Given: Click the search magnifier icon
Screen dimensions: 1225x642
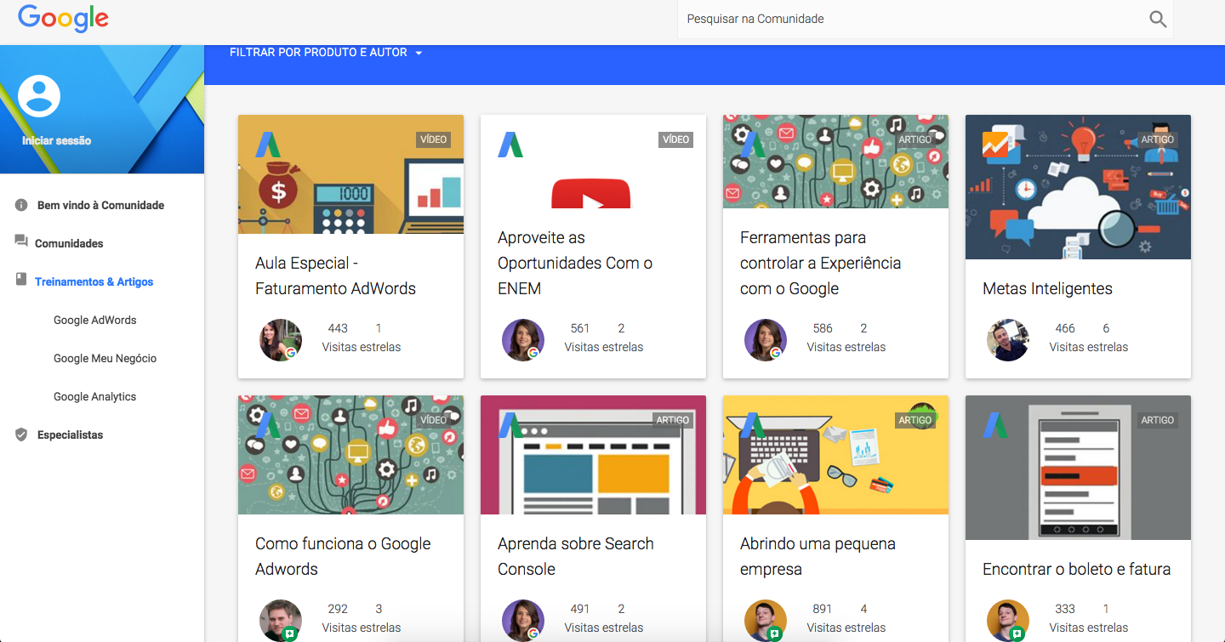Looking at the screenshot, I should coord(1158,19).
